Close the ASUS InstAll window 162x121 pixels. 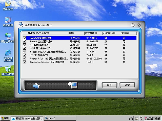click(x=139, y=25)
